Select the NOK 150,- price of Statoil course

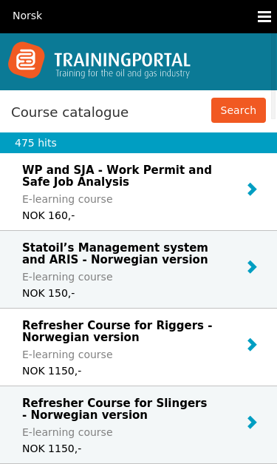pyautogui.click(x=49, y=293)
